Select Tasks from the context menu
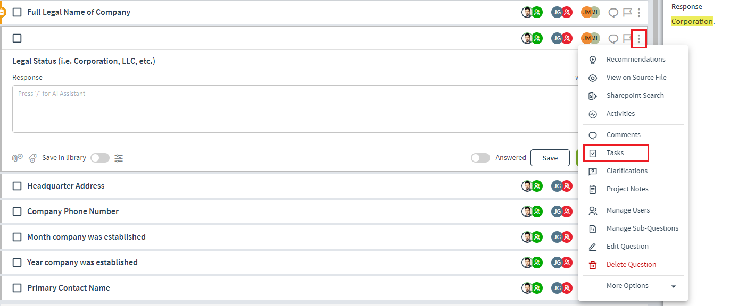The width and height of the screenshot is (730, 306). tap(616, 153)
